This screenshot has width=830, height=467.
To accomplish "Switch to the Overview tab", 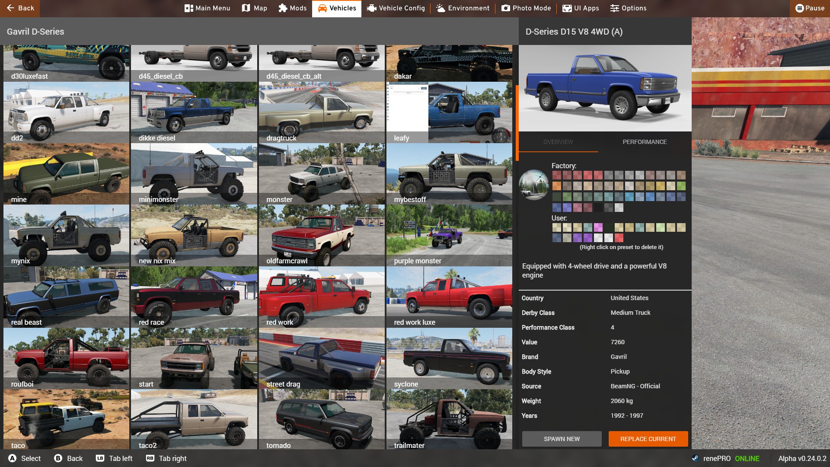I will pos(558,142).
